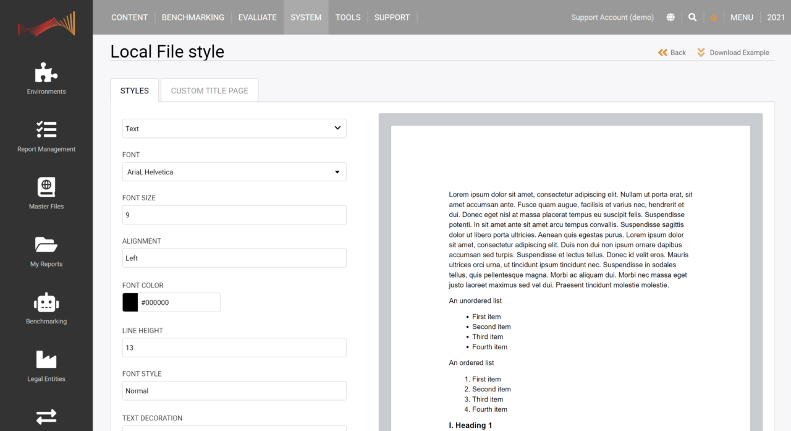The image size is (791, 431).
Task: Open the TOOLS menu in the navigation bar
Action: pyautogui.click(x=348, y=17)
